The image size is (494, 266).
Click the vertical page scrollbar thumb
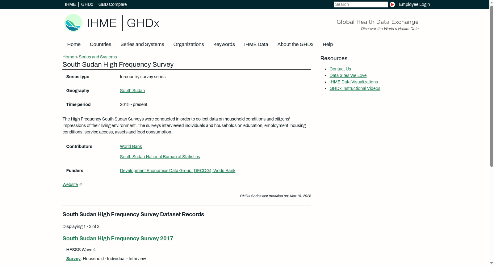[492, 86]
